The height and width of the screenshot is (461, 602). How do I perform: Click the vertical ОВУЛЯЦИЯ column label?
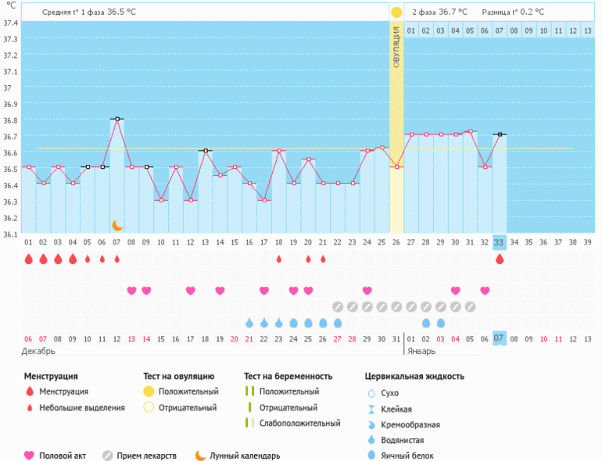tap(396, 47)
